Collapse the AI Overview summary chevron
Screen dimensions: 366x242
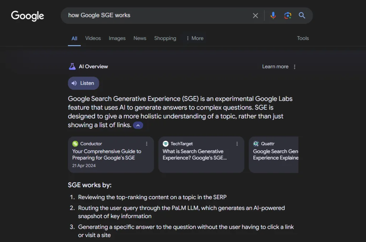click(x=138, y=125)
